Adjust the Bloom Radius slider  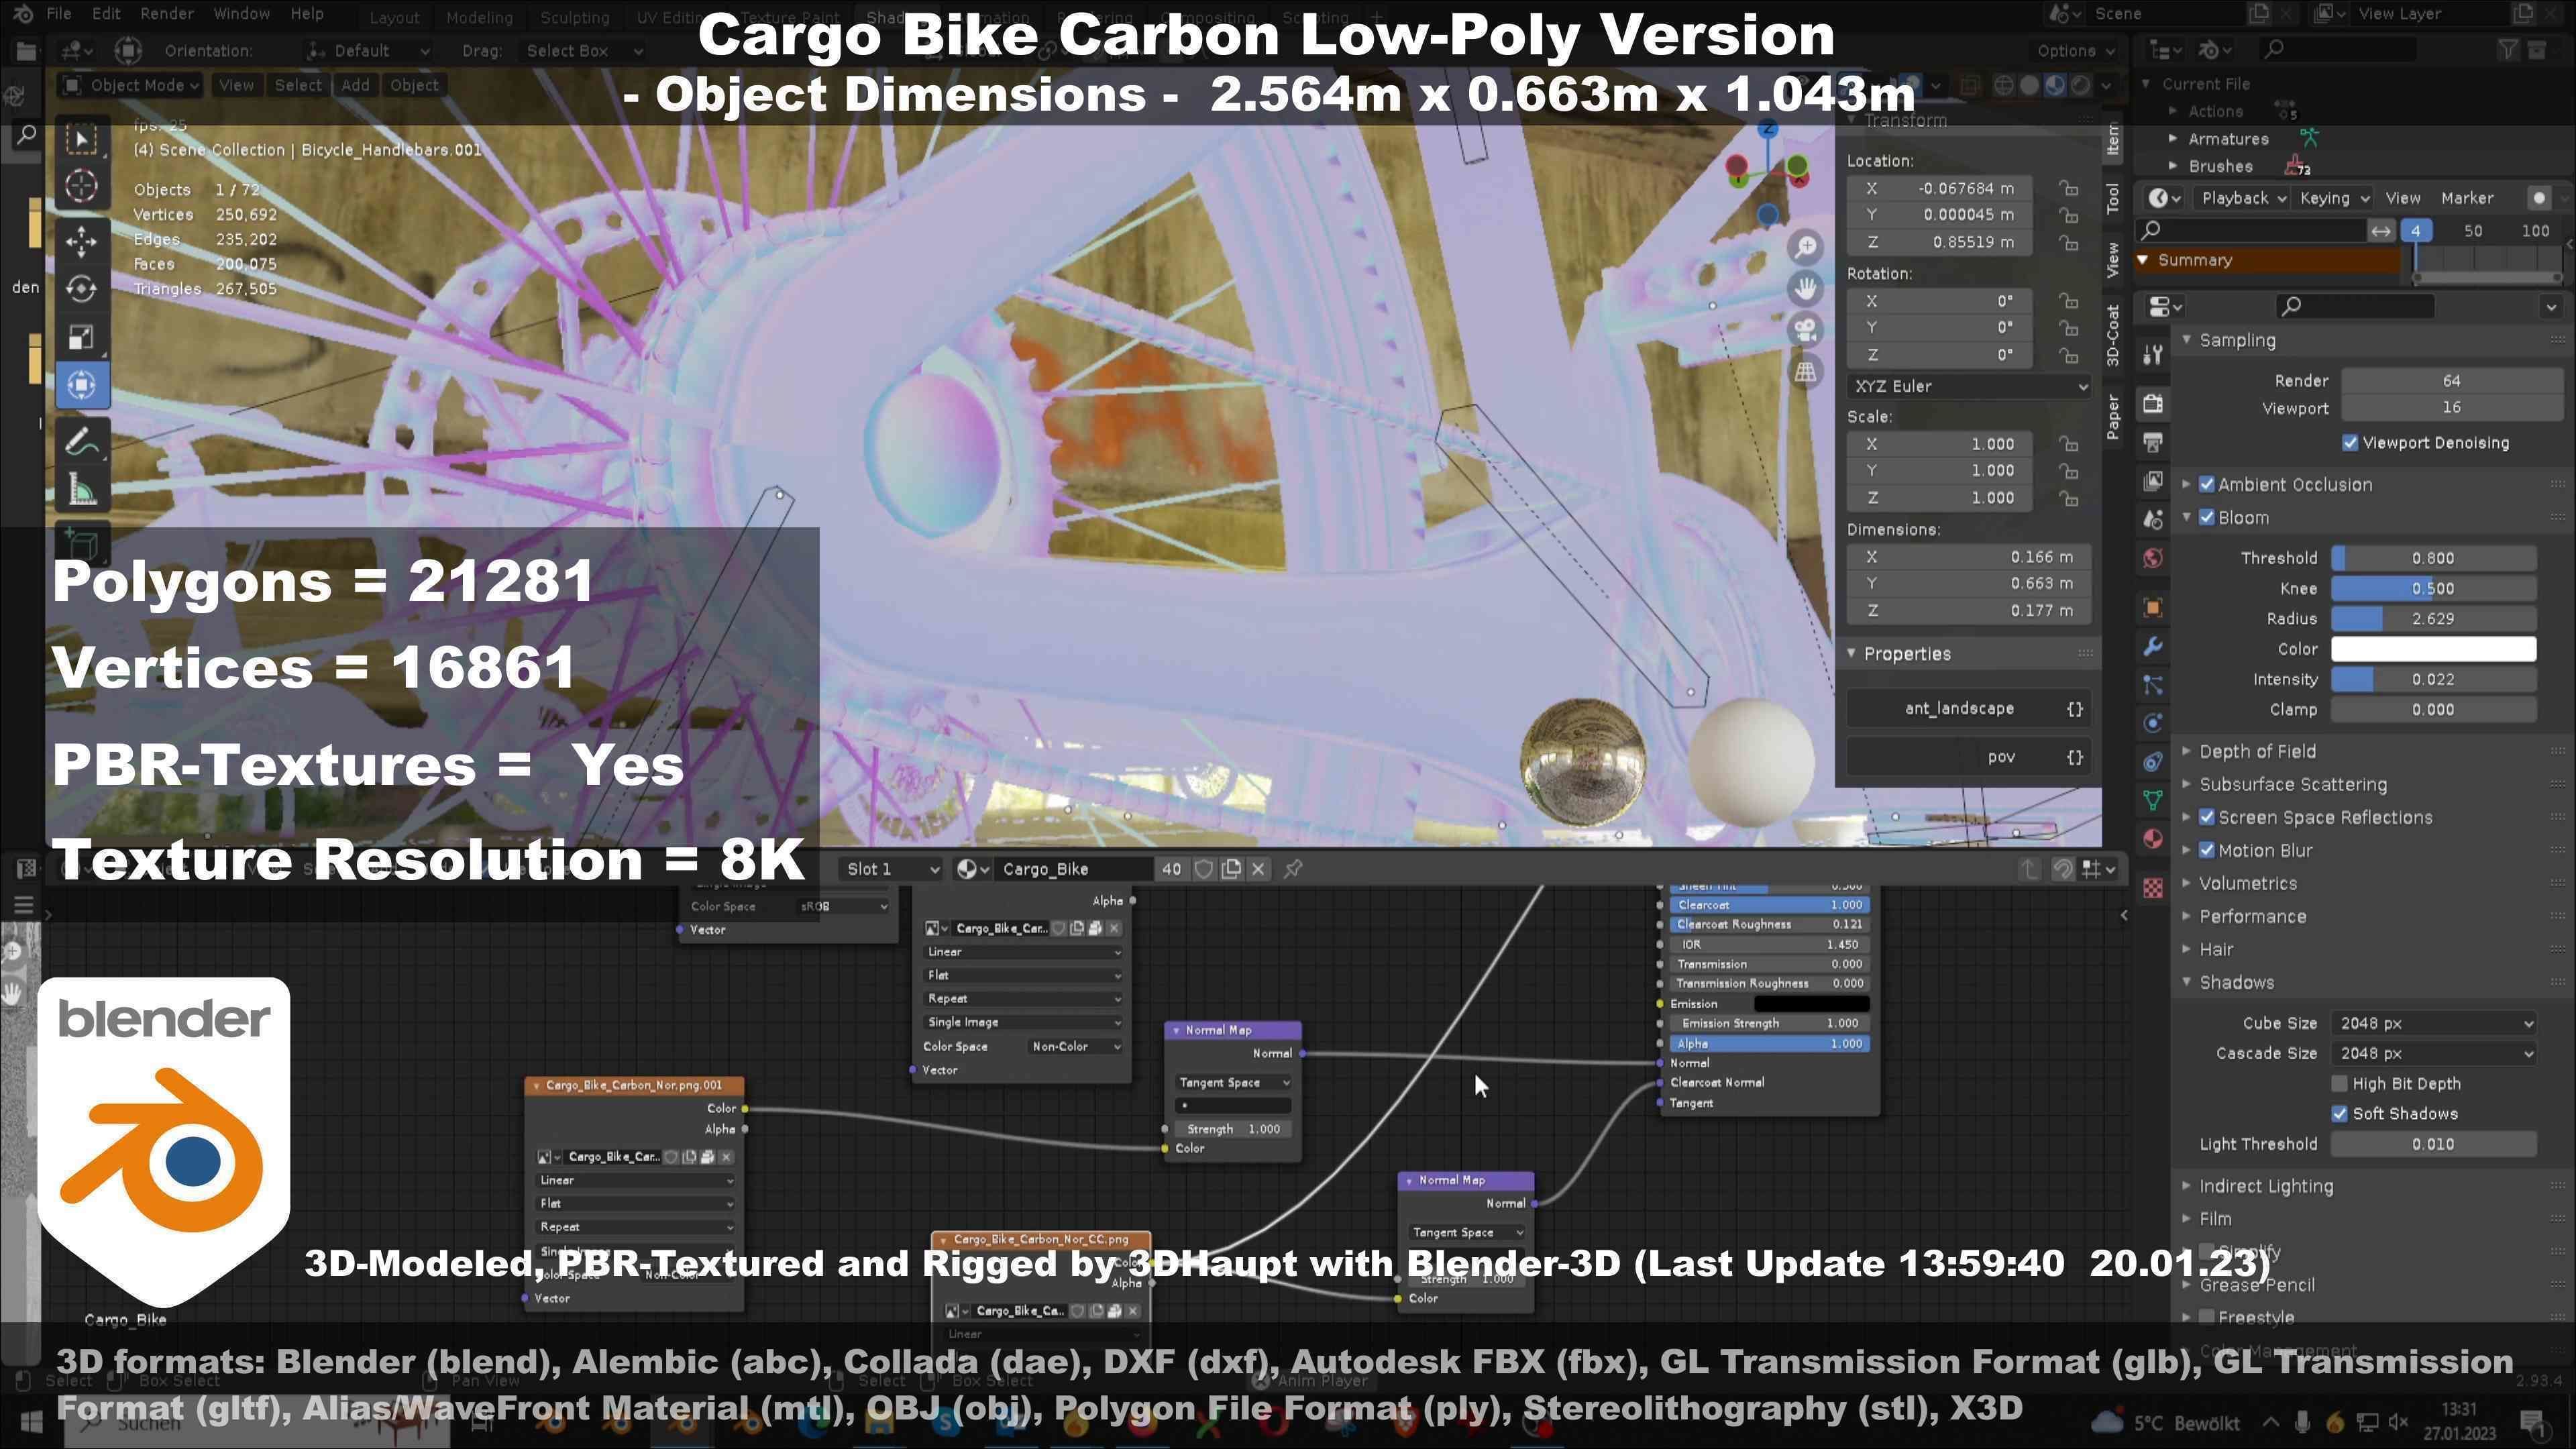coord(2433,619)
